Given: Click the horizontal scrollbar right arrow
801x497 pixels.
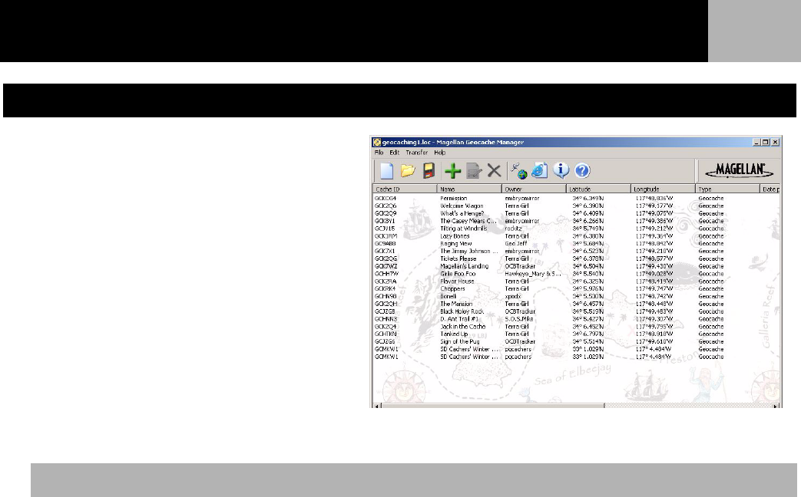Looking at the screenshot, I should pyautogui.click(x=776, y=406).
